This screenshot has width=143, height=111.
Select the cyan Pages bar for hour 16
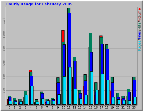pyautogui.click(x=97, y=97)
